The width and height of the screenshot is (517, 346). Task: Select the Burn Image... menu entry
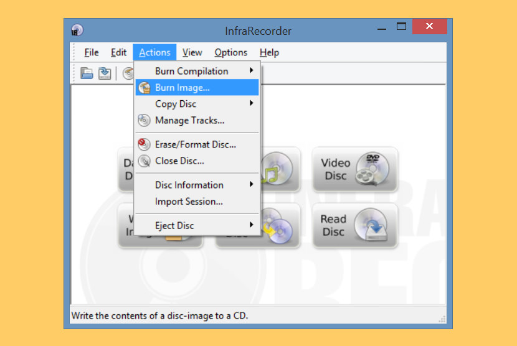(x=197, y=88)
